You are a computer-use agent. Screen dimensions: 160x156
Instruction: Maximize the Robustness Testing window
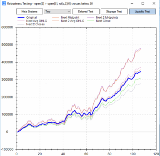[x=143, y=3]
